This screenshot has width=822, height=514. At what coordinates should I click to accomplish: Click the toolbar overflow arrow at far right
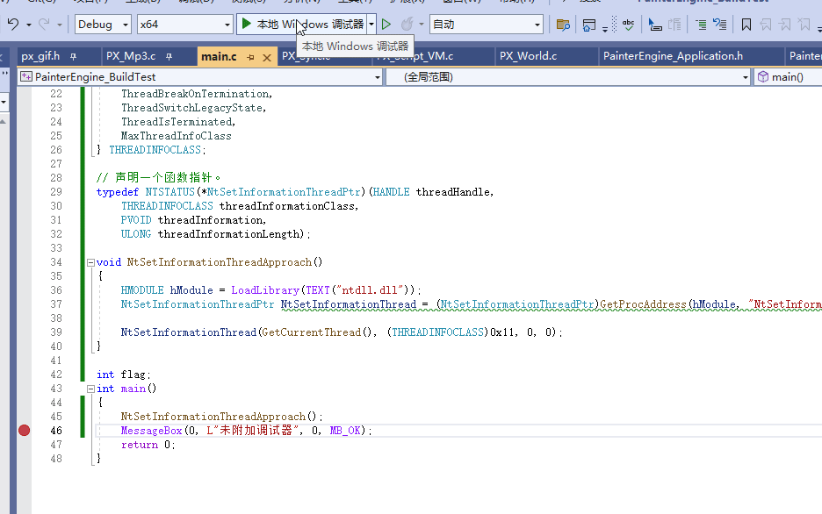(818, 26)
